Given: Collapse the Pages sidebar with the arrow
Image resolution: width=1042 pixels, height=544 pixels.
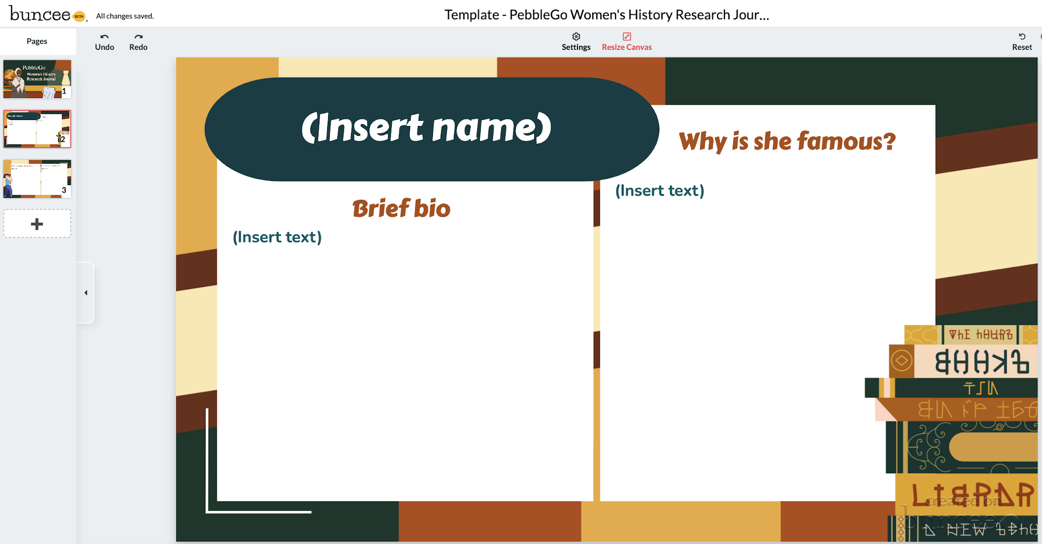Looking at the screenshot, I should (86, 293).
